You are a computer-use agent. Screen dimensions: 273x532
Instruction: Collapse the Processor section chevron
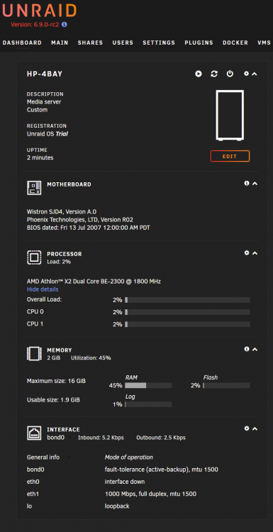point(255,253)
